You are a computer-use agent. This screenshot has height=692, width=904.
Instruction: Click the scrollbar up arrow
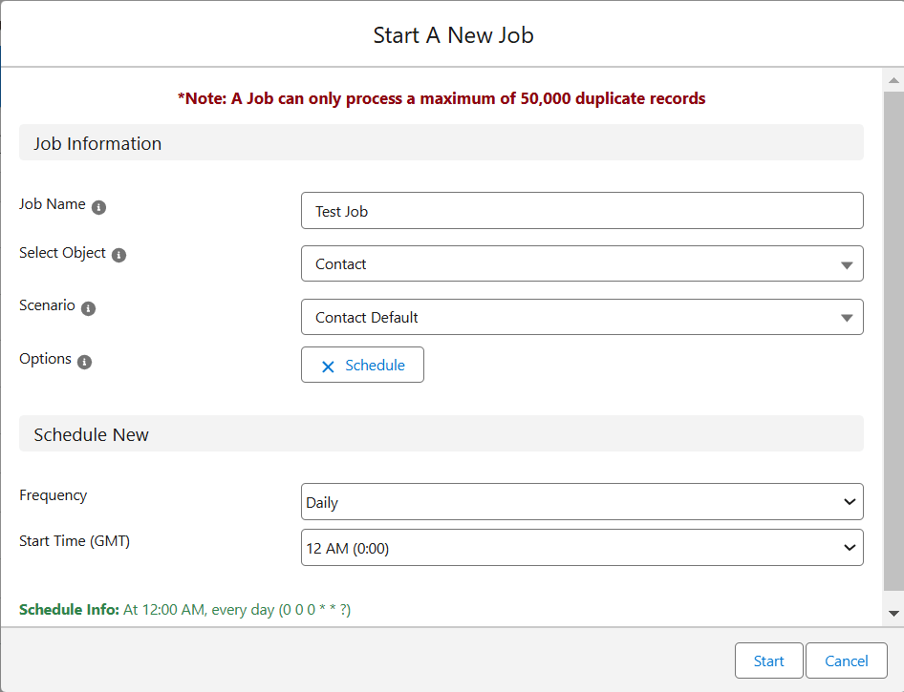click(893, 80)
